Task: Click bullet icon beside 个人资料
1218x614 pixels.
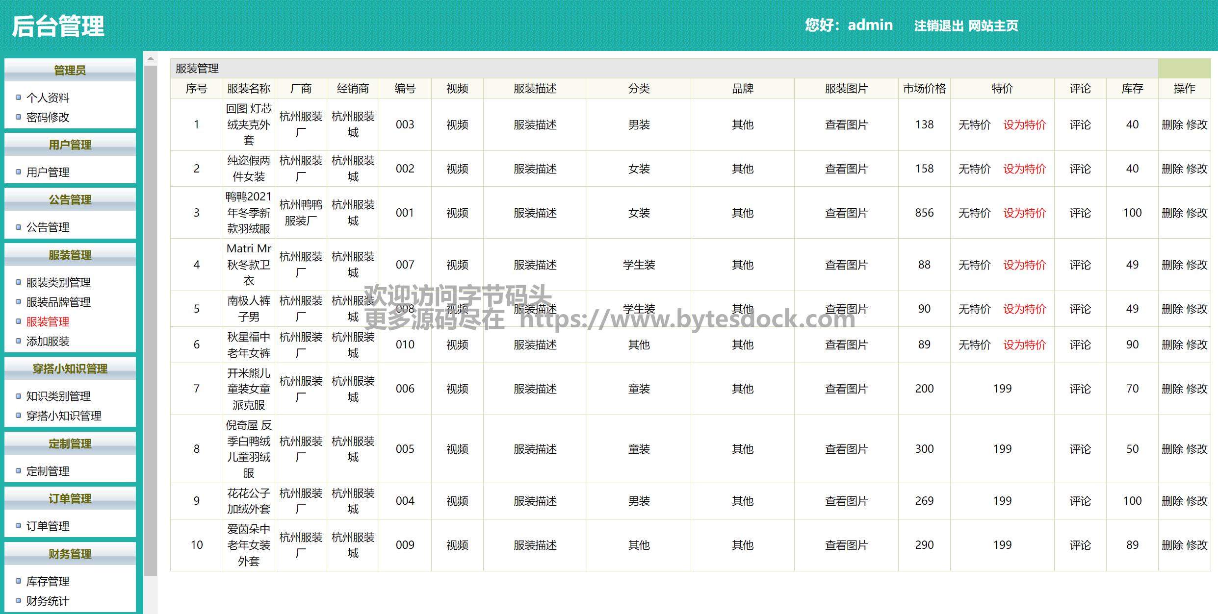Action: tap(19, 98)
